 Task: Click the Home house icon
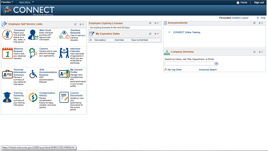(238, 3)
